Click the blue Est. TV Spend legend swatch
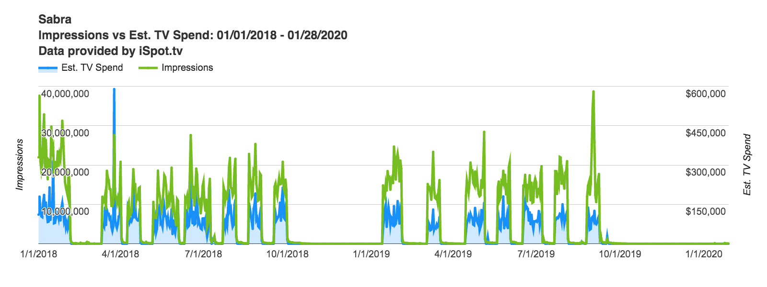767x287 pixels. click(x=48, y=69)
